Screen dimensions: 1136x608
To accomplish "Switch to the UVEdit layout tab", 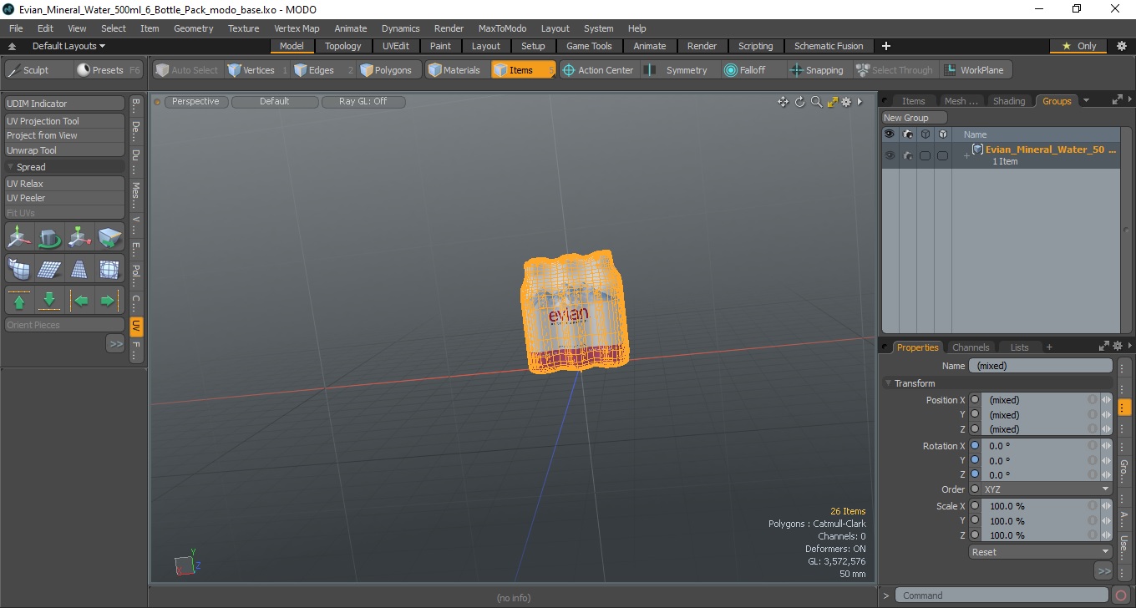I will pyautogui.click(x=396, y=46).
